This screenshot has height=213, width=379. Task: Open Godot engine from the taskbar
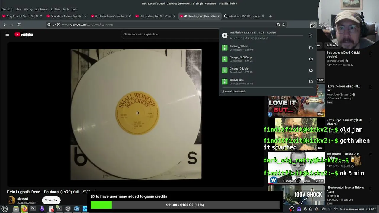tap(77, 209)
